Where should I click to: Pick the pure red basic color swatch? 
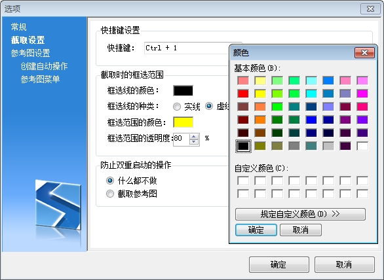[243, 94]
